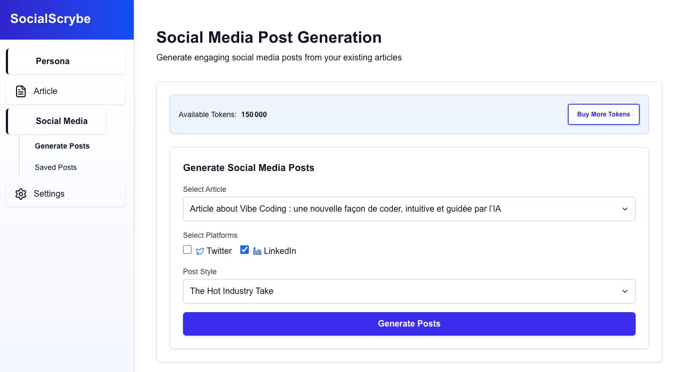Viewport: 679px width, 372px height.
Task: Go to Saved Posts in the sidebar
Action: [56, 167]
